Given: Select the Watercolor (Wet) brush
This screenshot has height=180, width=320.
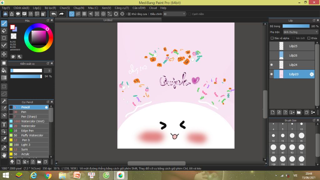Looking at the screenshot, I should (x=29, y=122).
